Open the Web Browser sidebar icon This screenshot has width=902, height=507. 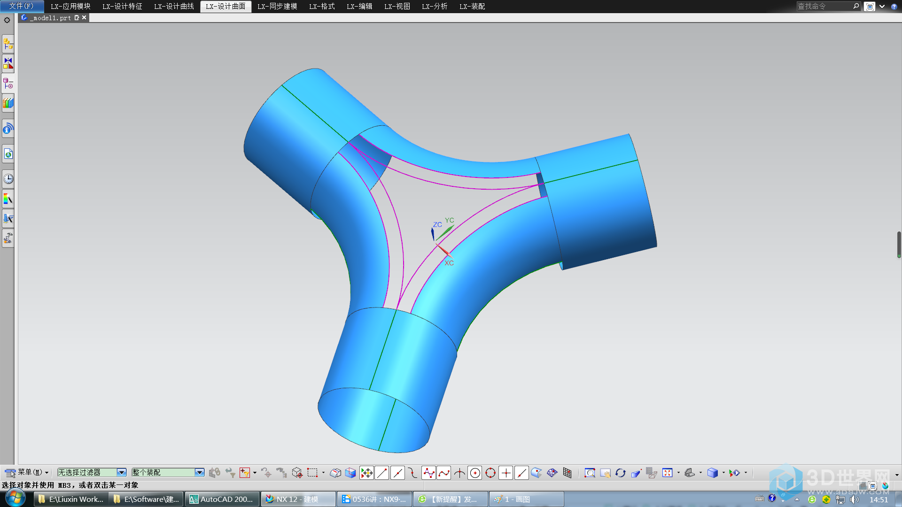(x=8, y=154)
